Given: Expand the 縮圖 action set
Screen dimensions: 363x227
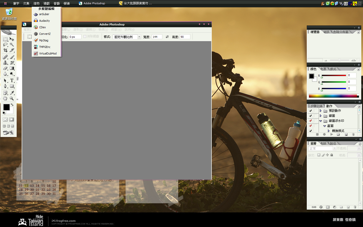Looking at the screenshot, I should click(320, 116).
